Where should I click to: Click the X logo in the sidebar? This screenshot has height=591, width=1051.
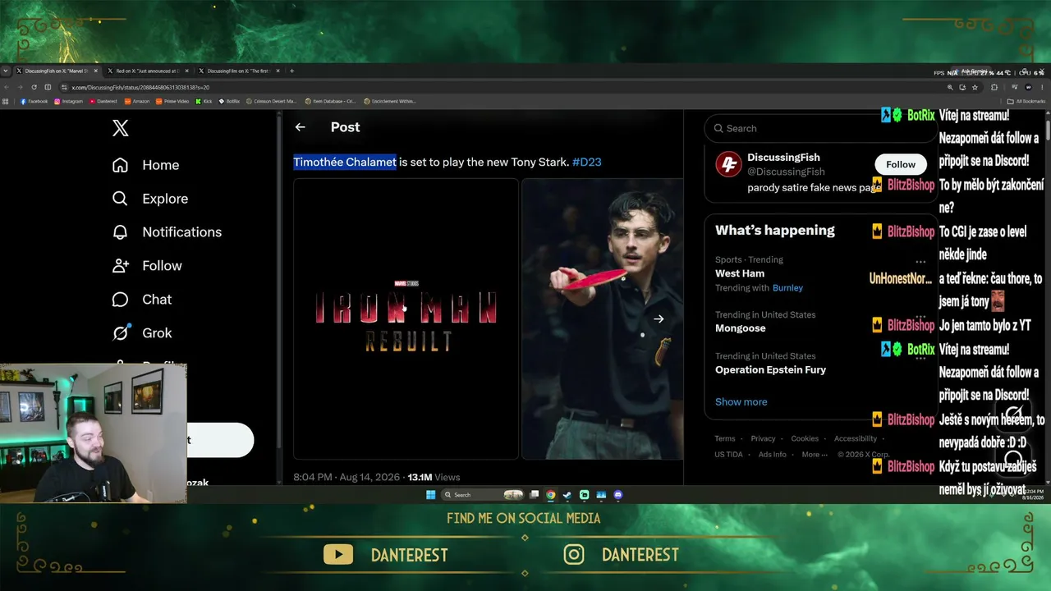[121, 128]
